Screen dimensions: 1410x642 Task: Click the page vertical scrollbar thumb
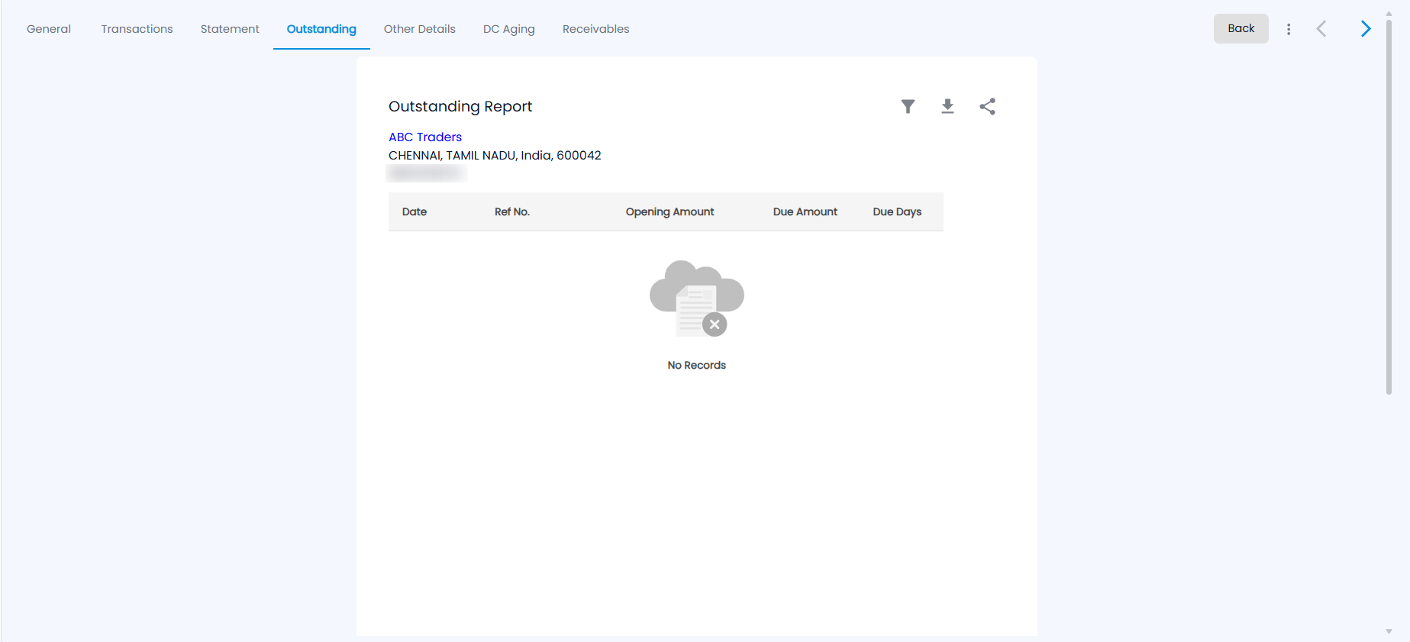1389,207
